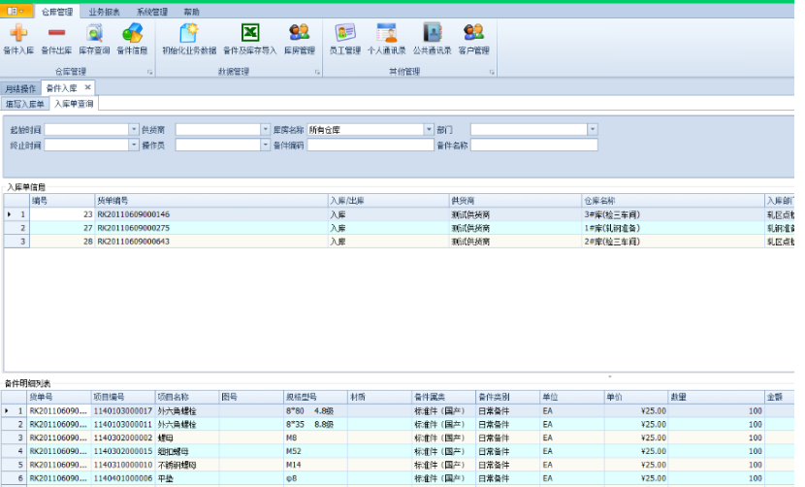Click the 备件及库存导入 Excel icon
The image size is (805, 487).
249,33
